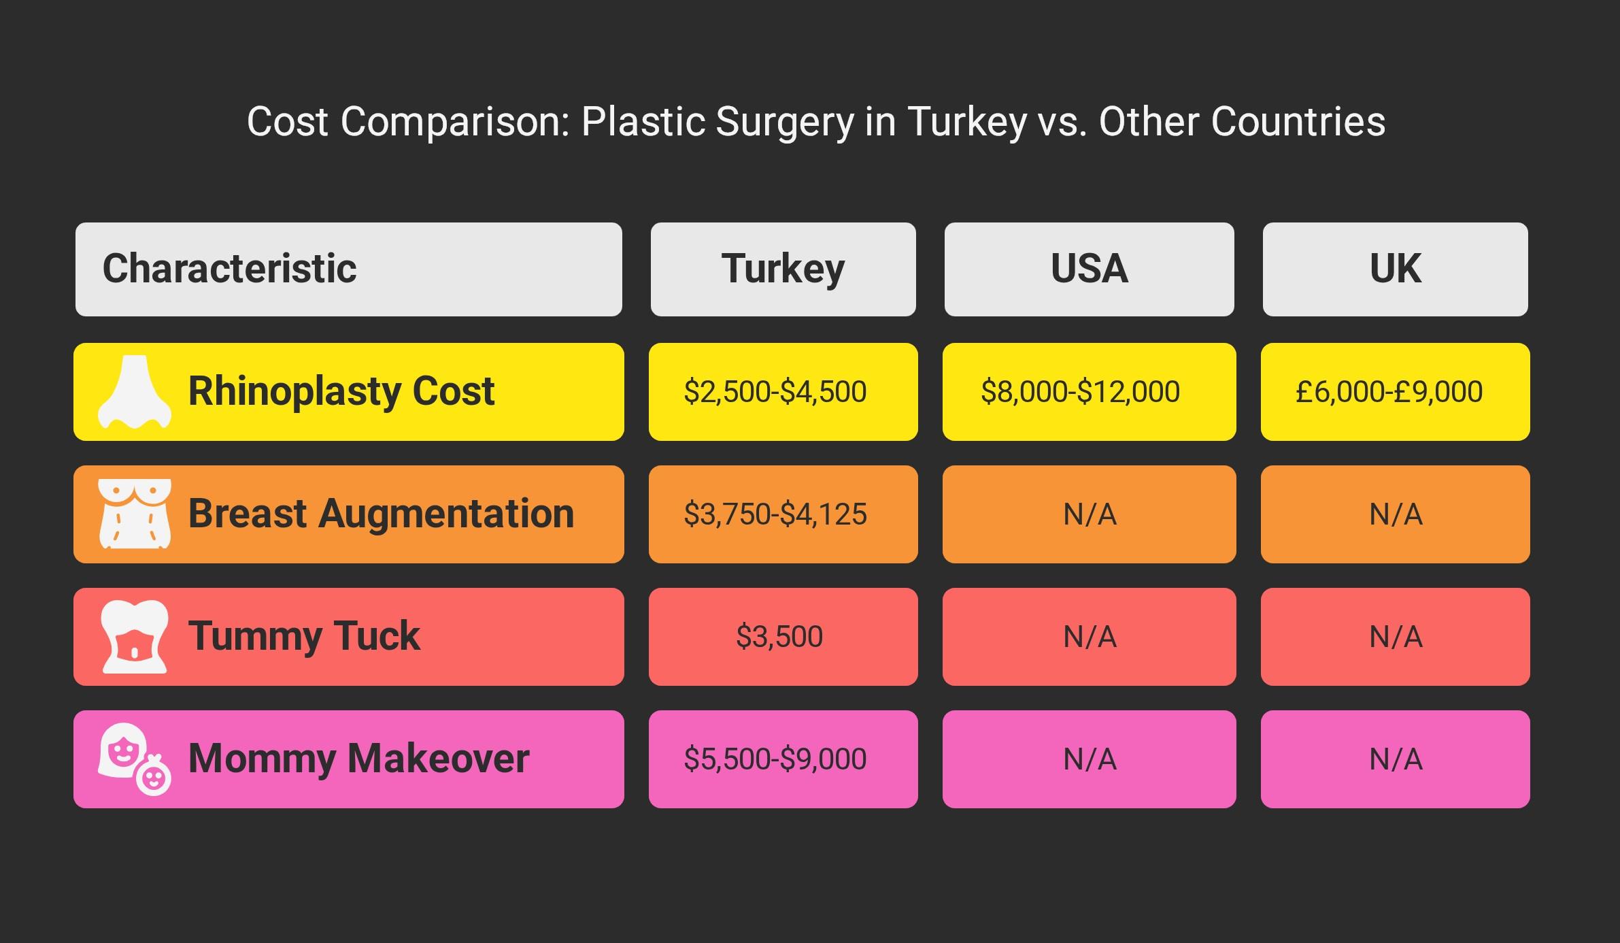The image size is (1620, 943).
Task: Click the Turkey tummy tuck price $3,500
Action: tap(779, 637)
